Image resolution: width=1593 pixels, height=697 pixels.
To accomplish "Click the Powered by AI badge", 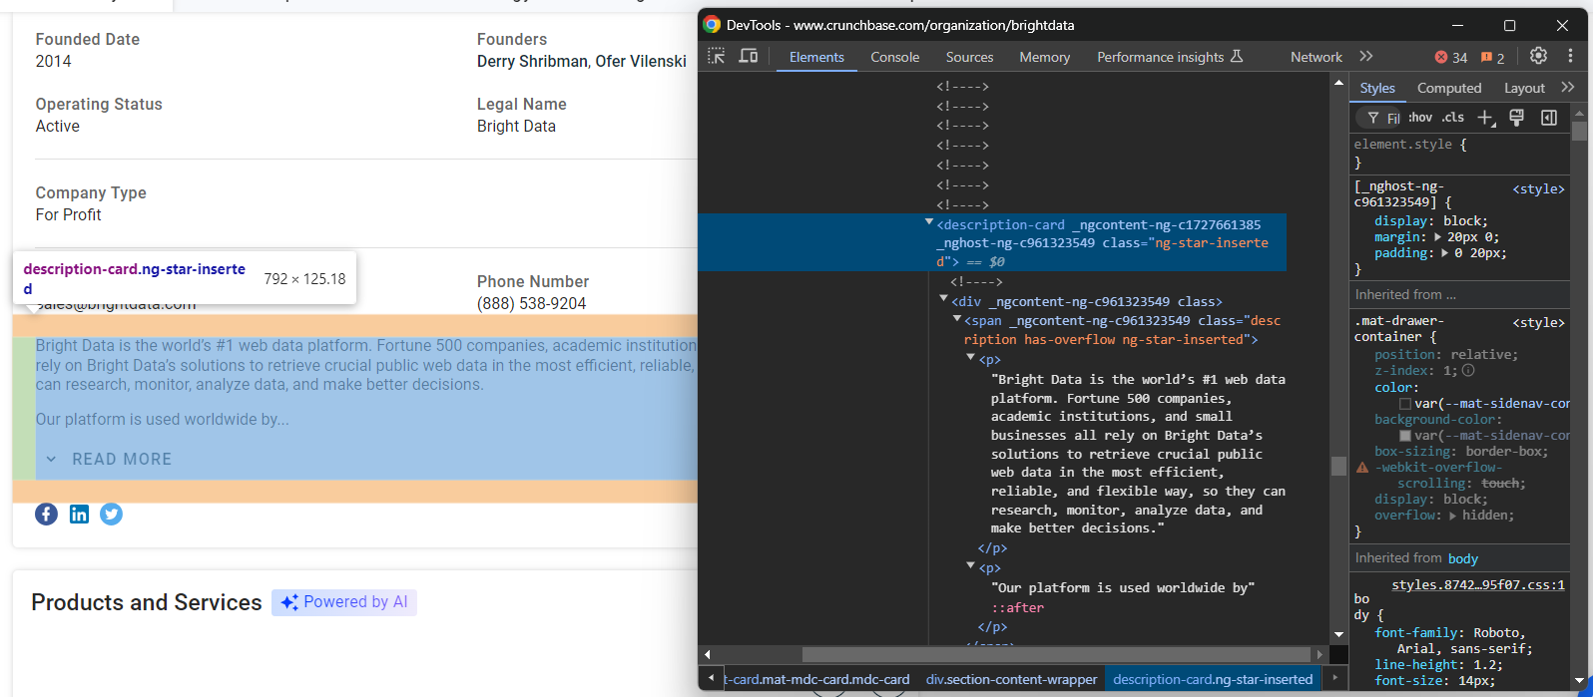I will pos(344,602).
